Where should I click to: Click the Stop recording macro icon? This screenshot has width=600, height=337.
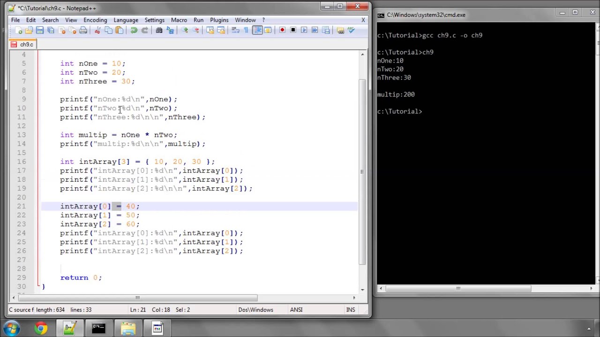pyautogui.click(x=293, y=30)
